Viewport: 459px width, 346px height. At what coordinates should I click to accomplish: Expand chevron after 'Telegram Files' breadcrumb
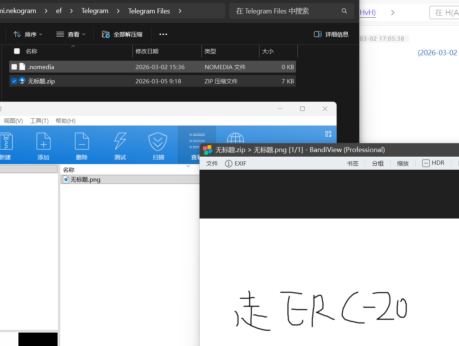(180, 11)
